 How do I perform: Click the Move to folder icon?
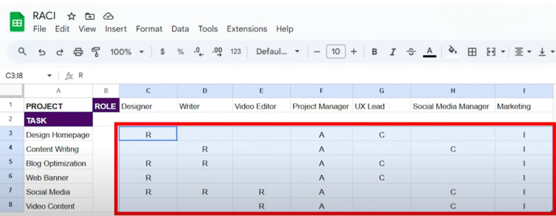point(90,16)
